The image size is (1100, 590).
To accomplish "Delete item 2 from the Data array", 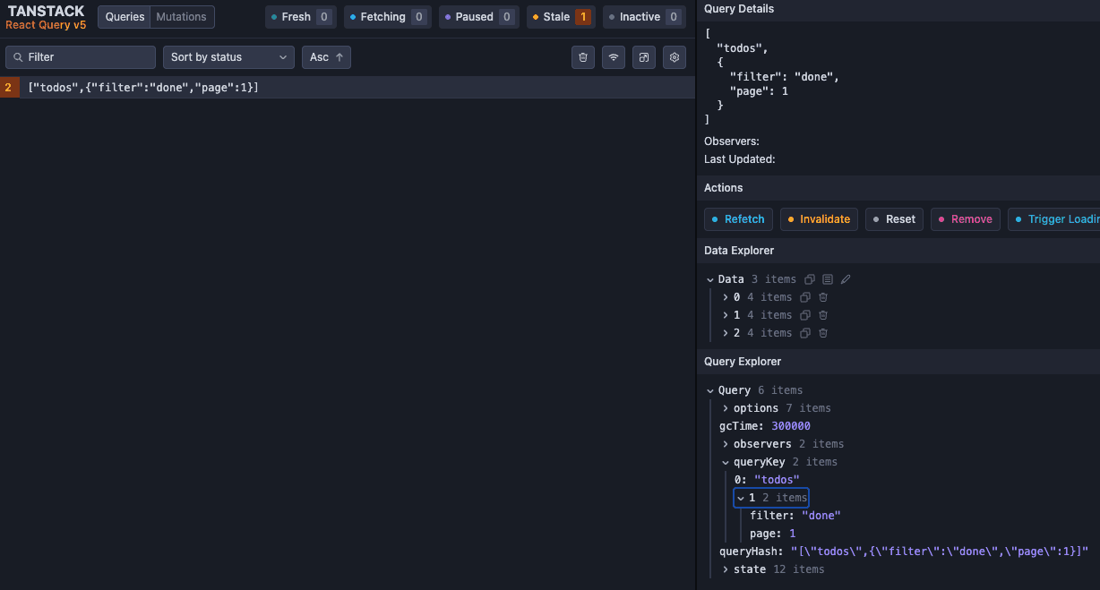I will pos(823,333).
